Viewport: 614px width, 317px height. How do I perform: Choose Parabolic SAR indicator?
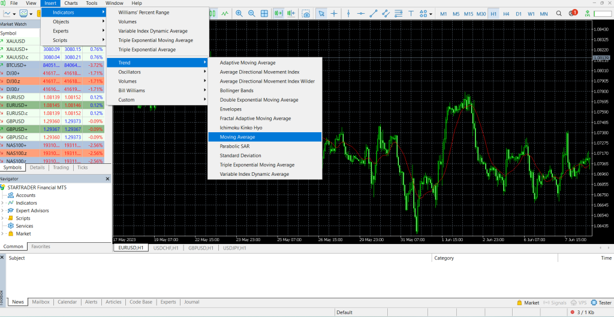(264, 147)
